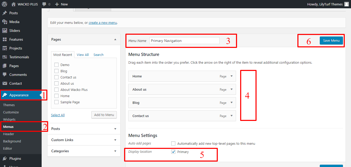
Task: Click the create a new menu link
Action: [x=103, y=23]
